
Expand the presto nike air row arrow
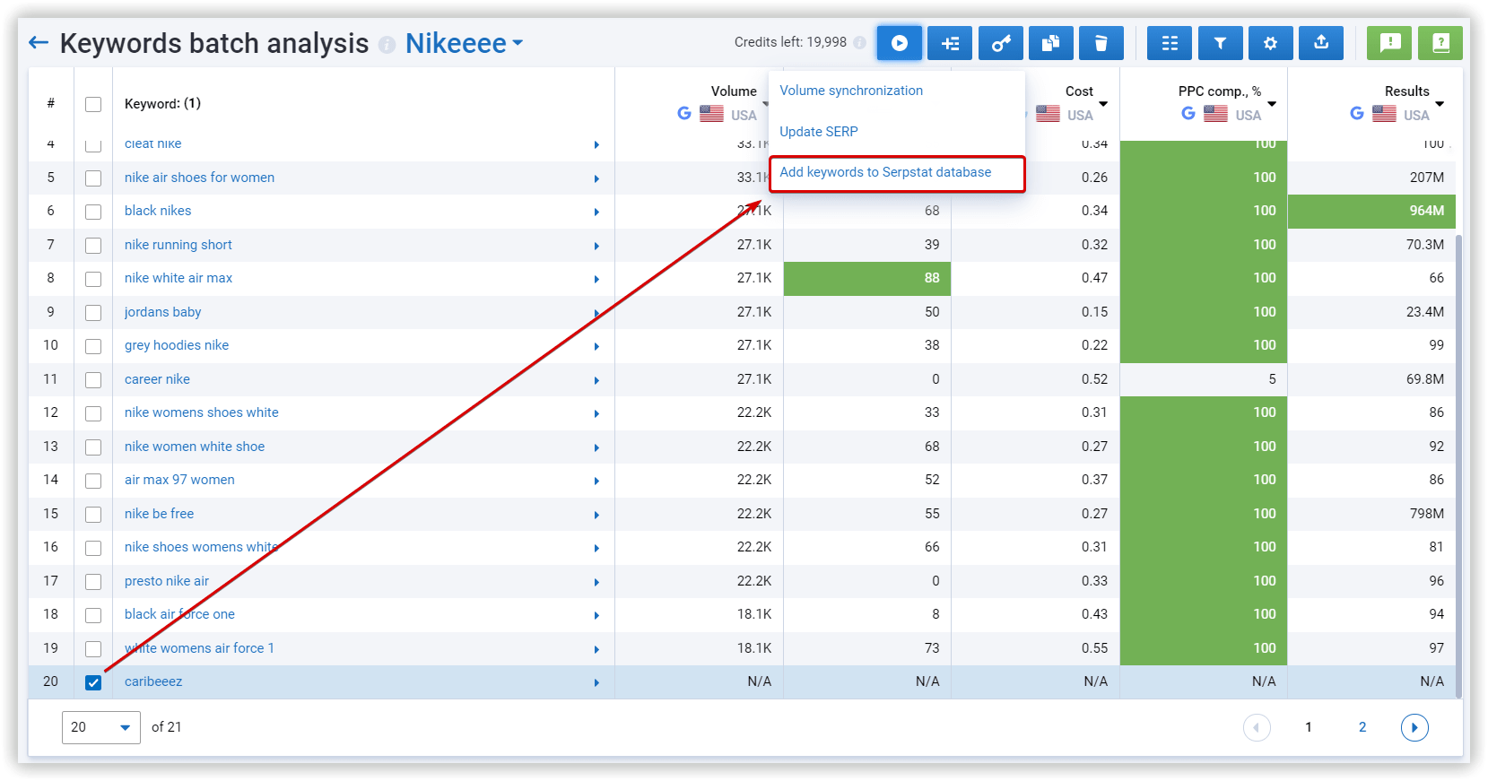[596, 582]
